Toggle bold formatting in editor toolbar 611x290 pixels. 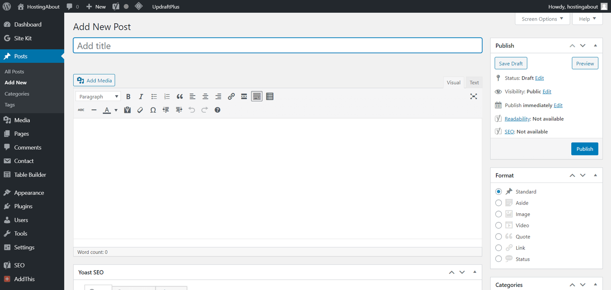click(128, 97)
